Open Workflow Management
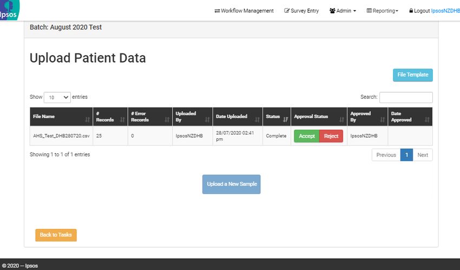Screen dimensions: 460x270 [x=244, y=11]
